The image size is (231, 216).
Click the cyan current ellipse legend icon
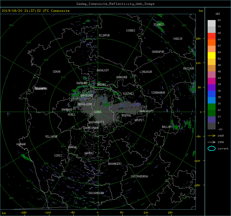point(211,148)
